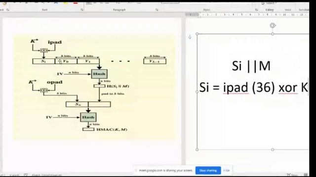Open the Font dialog launcher
This screenshot has width=316, height=177.
click(82, 10)
